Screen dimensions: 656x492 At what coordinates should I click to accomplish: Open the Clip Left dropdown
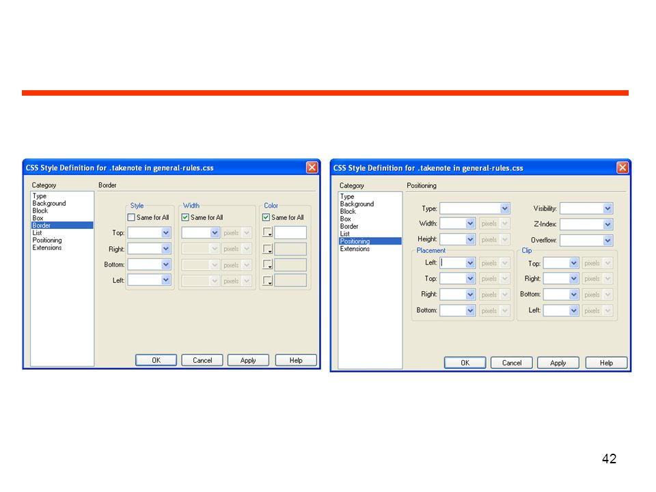coord(573,310)
